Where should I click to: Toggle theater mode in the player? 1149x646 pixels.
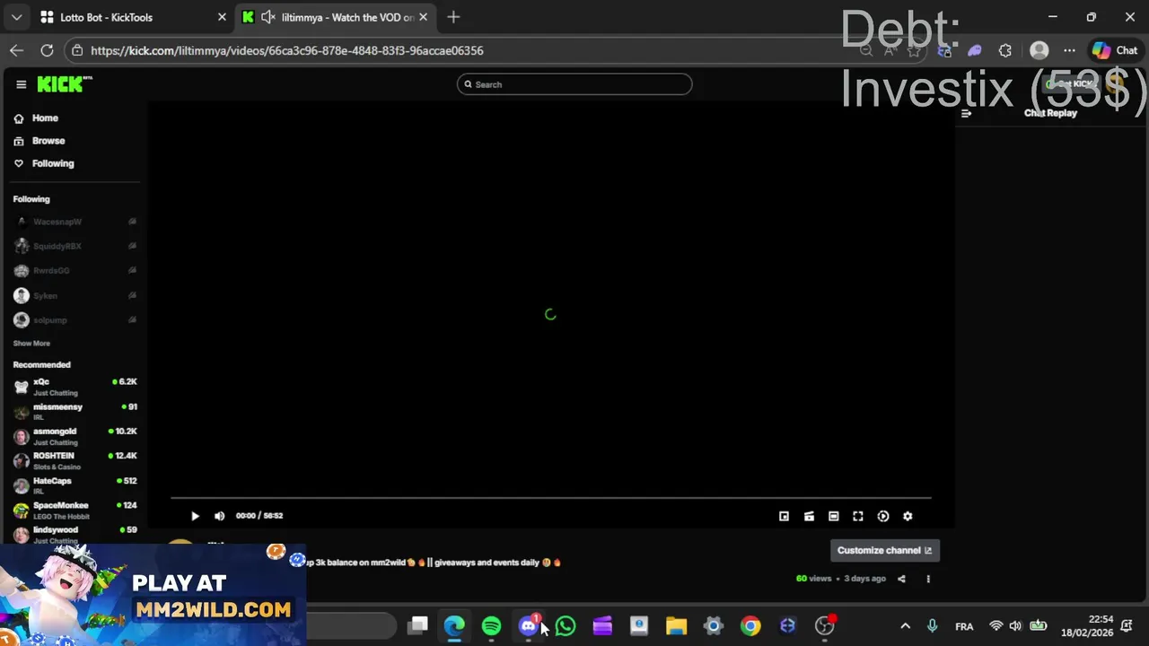(833, 516)
